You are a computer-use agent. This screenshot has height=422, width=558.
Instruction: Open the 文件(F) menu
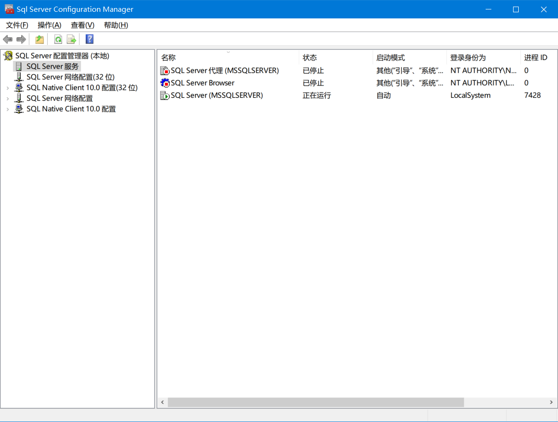tap(17, 25)
